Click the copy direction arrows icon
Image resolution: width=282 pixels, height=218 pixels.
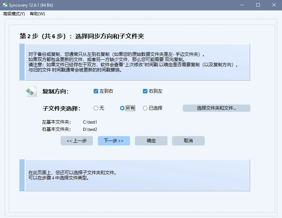click(x=32, y=91)
